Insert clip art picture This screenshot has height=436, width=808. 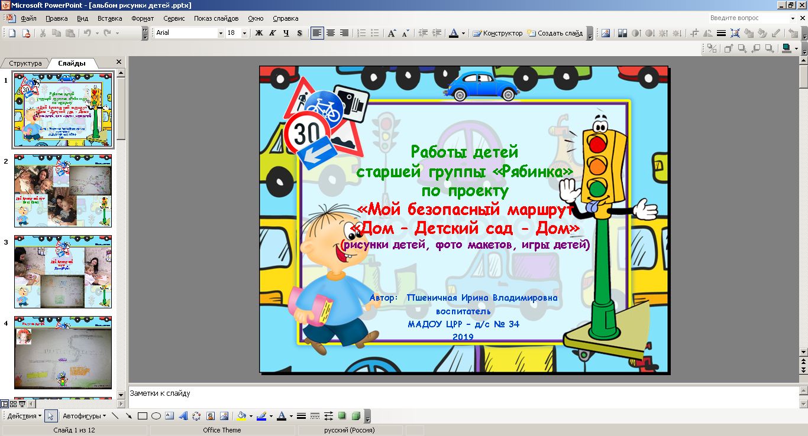click(x=211, y=416)
